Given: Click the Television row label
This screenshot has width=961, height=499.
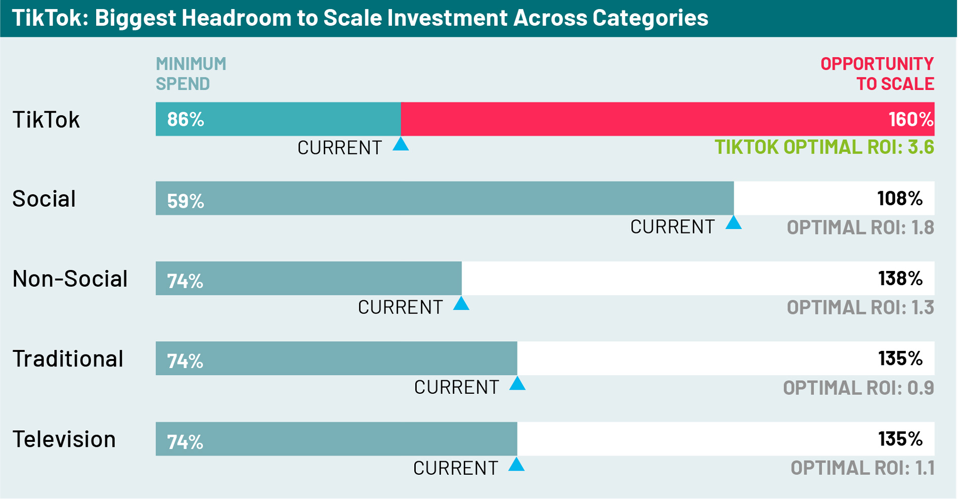Looking at the screenshot, I should pos(64,439).
